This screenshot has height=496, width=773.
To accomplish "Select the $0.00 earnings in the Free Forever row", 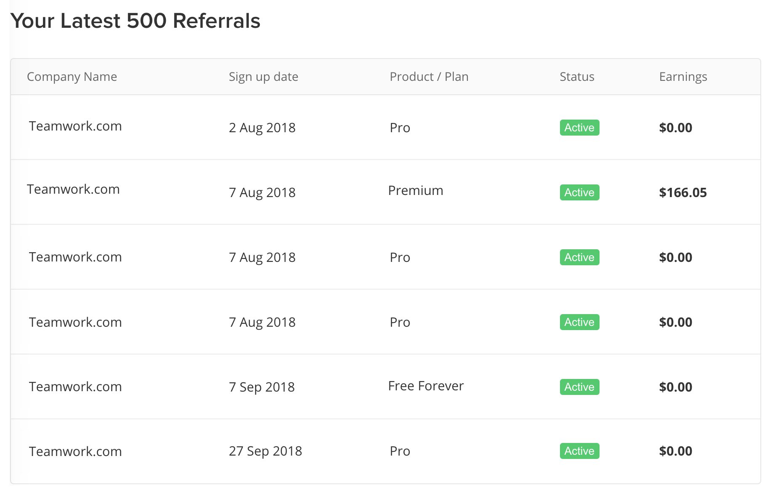I will tap(675, 387).
